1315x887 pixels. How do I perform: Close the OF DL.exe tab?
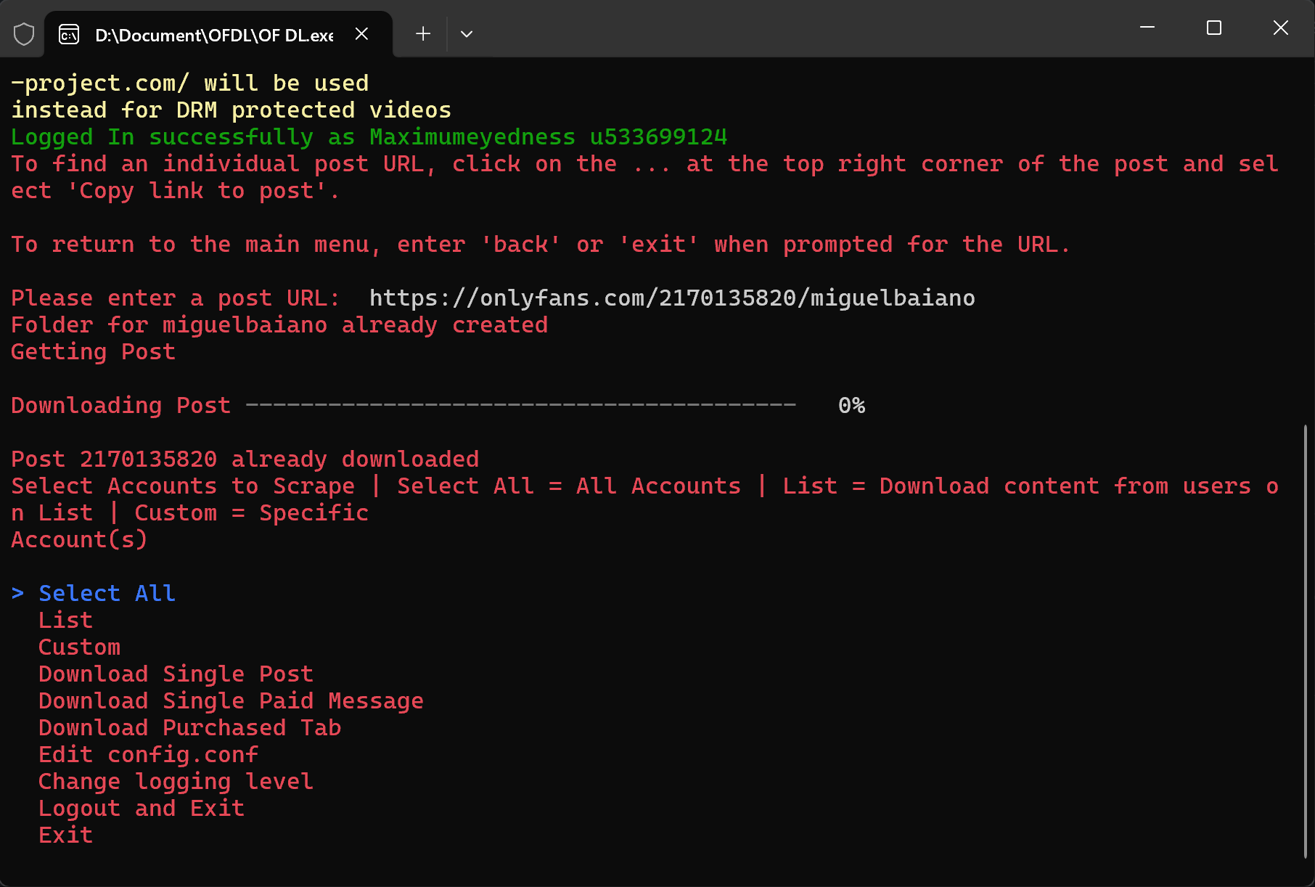[362, 34]
